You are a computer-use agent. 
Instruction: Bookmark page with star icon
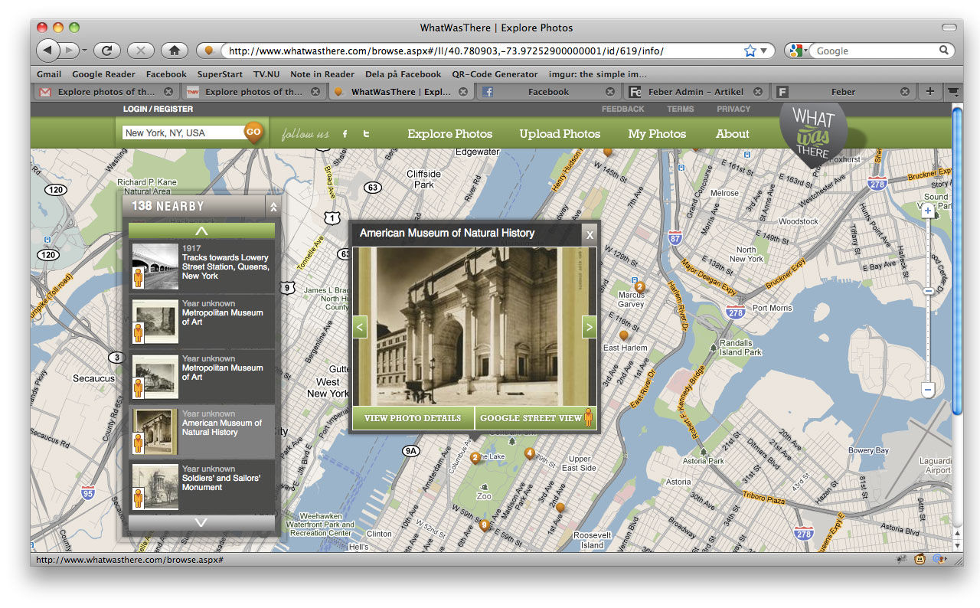click(750, 51)
